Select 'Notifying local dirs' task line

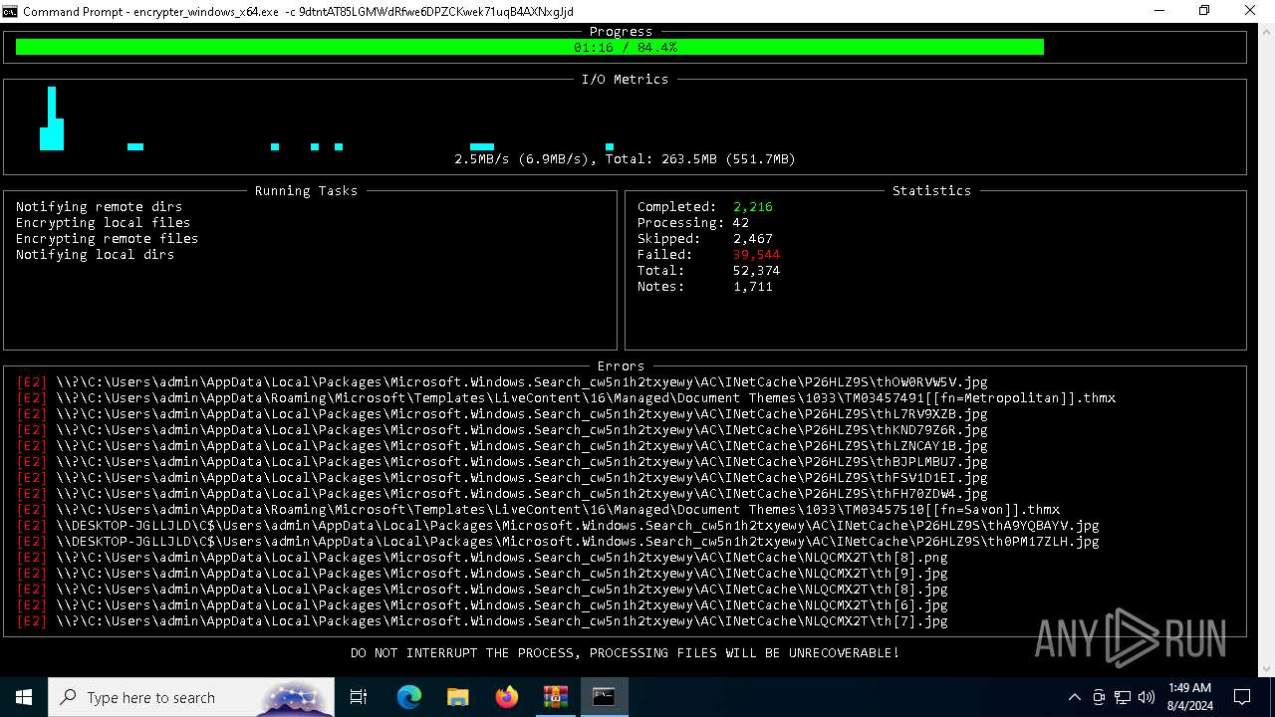point(96,254)
